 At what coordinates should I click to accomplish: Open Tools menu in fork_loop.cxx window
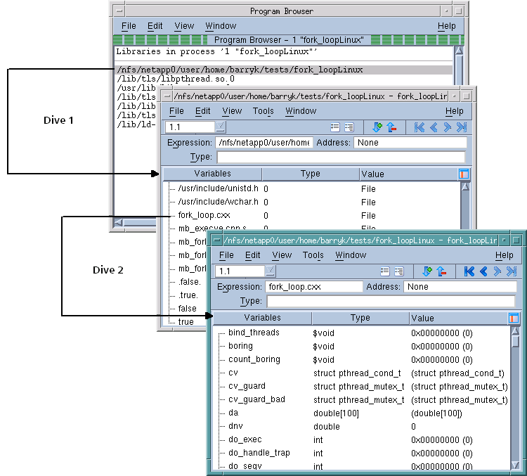point(313,255)
